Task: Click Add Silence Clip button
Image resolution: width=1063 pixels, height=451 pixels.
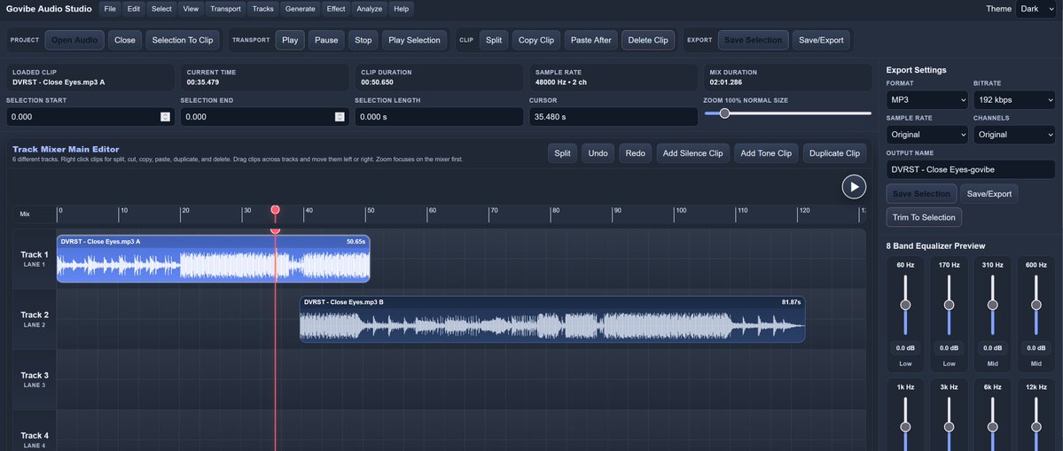Action: click(x=692, y=153)
